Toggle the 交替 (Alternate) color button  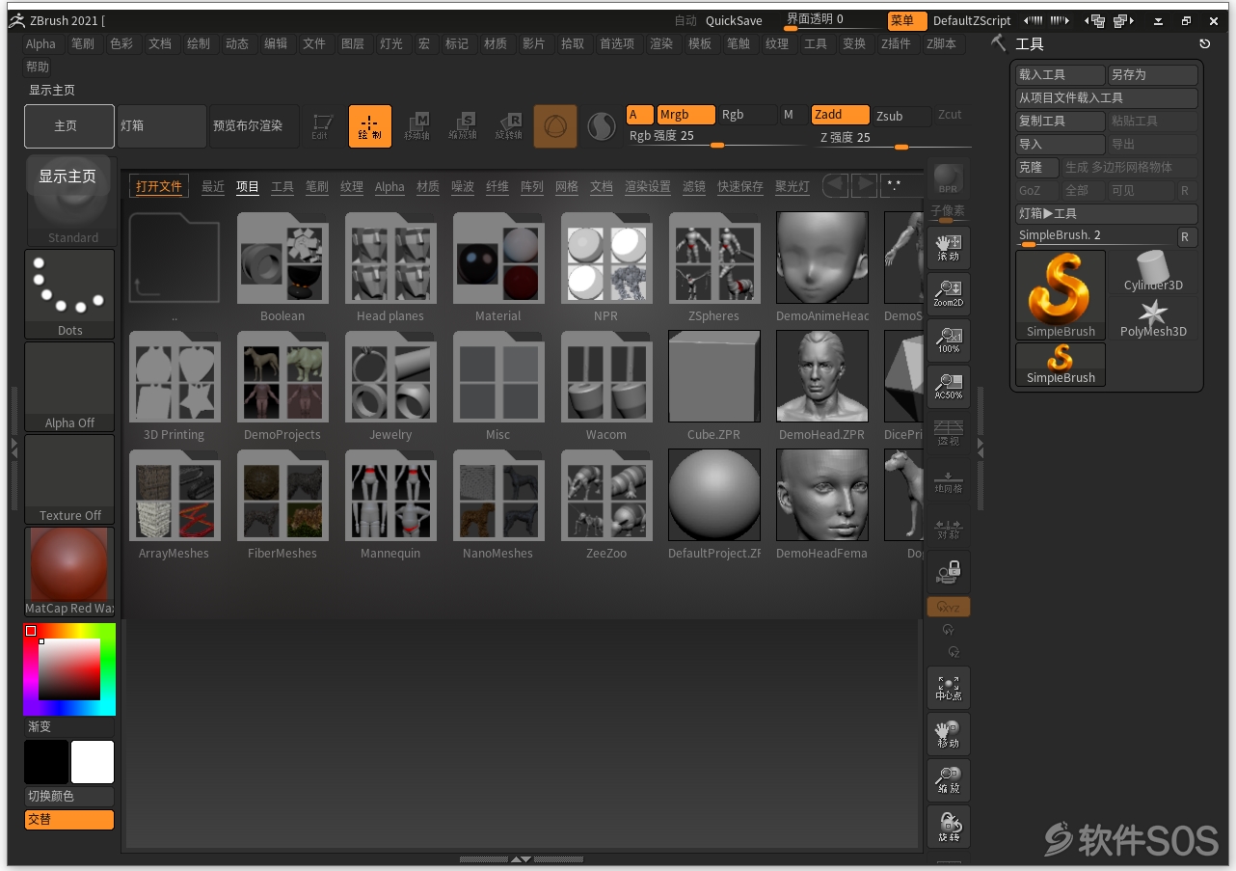pyautogui.click(x=69, y=819)
